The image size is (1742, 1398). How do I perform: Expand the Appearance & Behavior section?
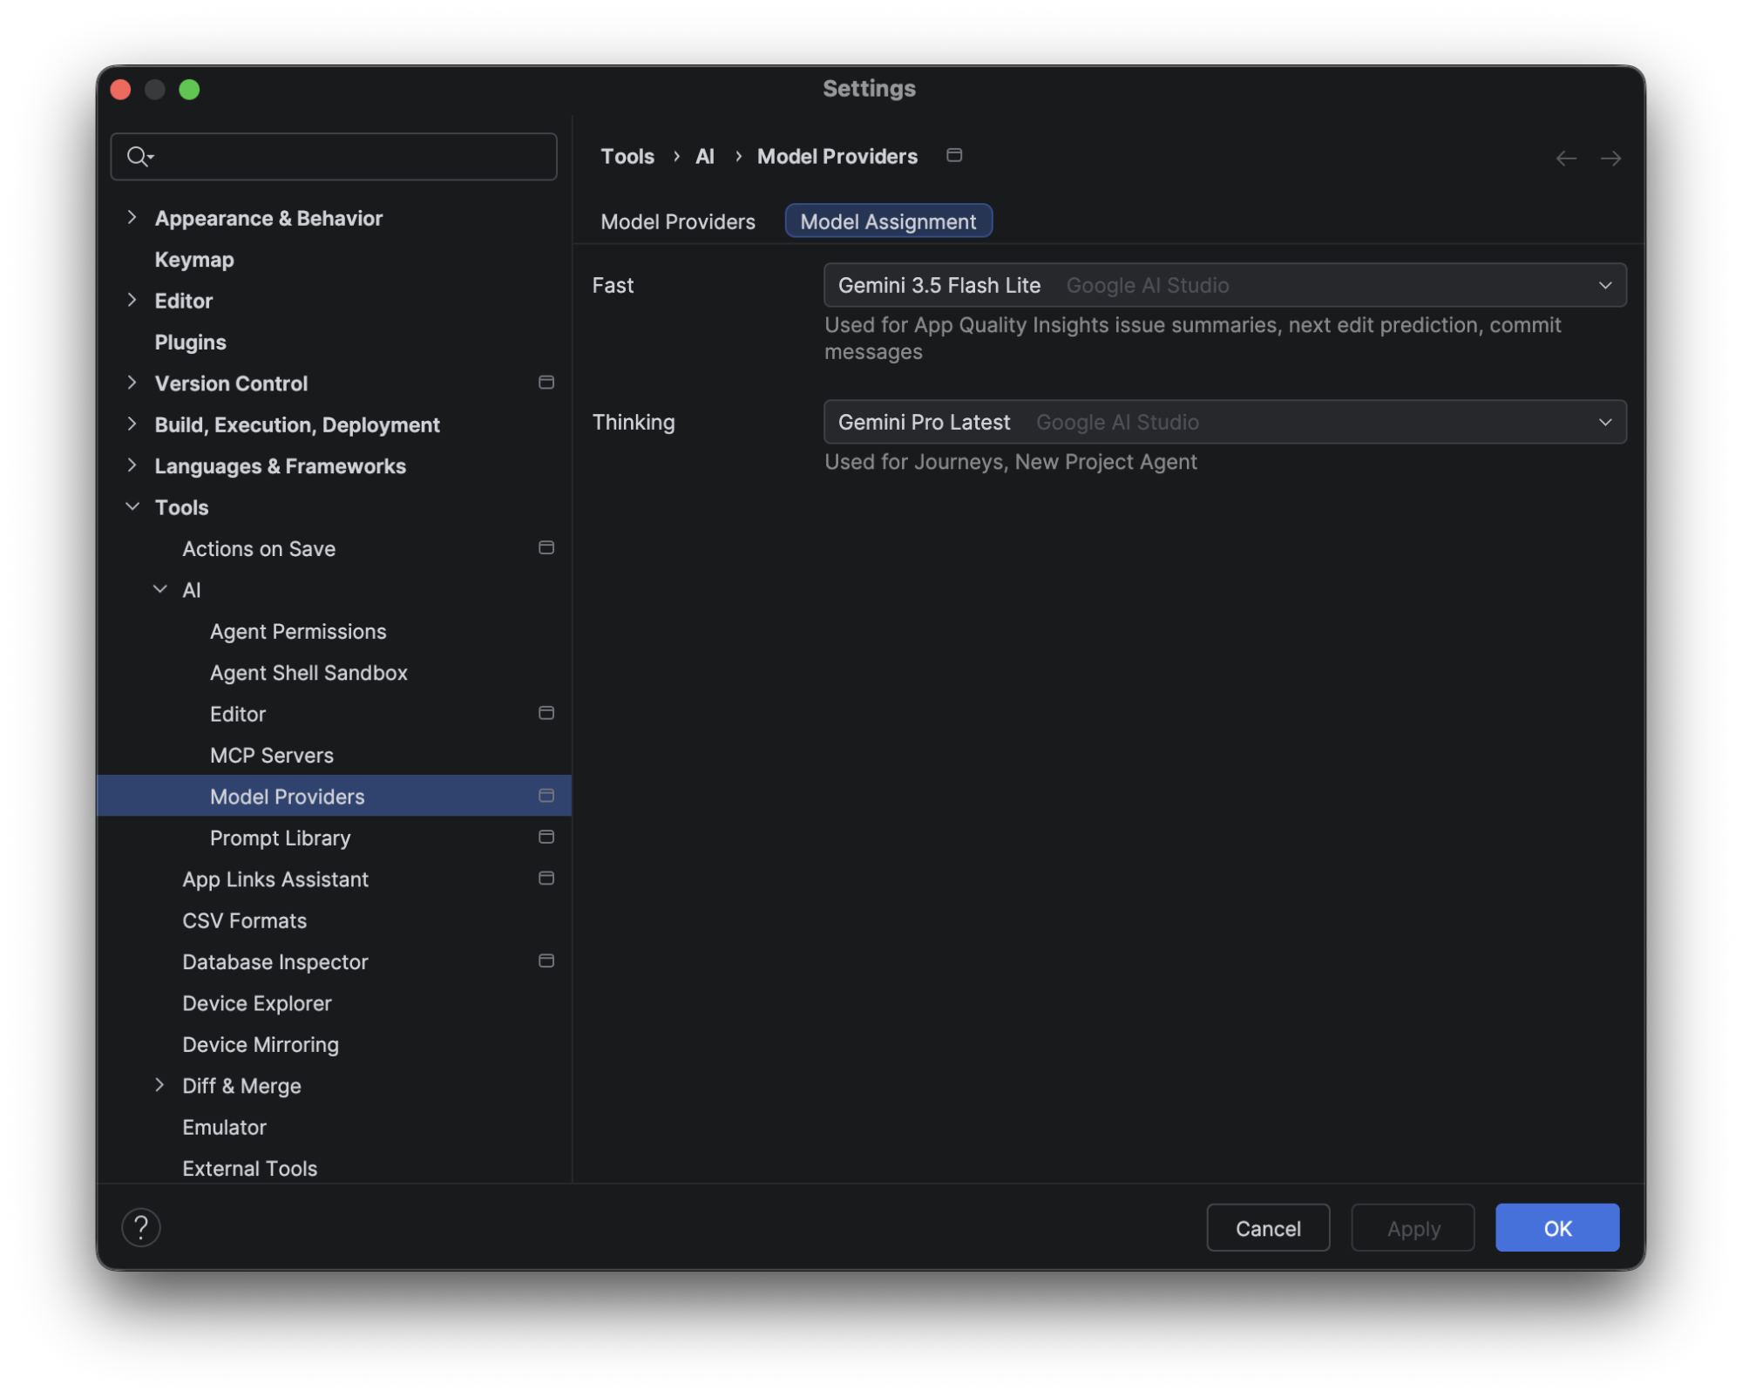(x=132, y=217)
